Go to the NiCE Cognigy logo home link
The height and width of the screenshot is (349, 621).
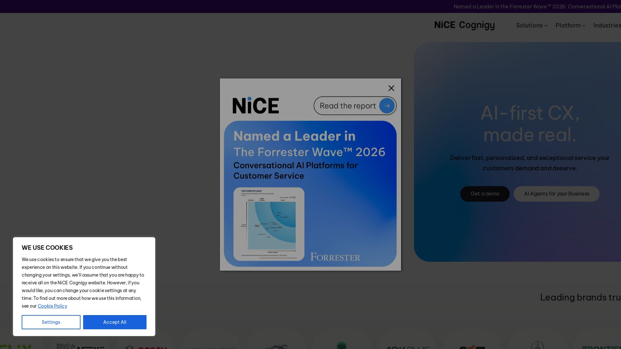point(464,25)
